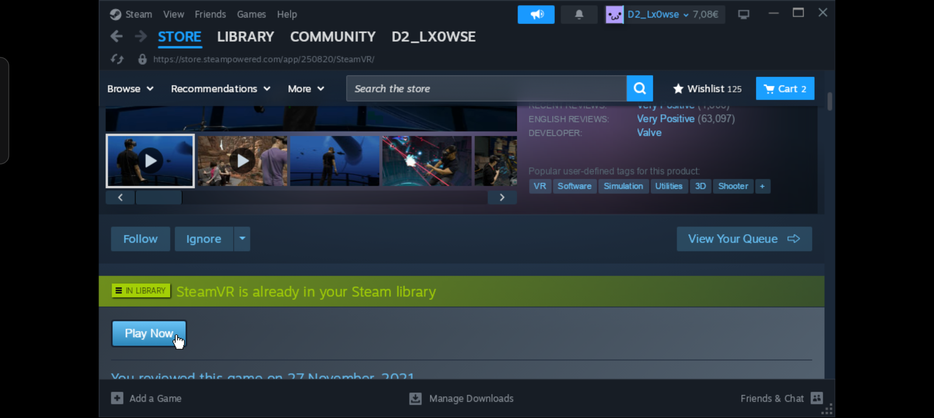Screen dimensions: 934x418
Task: Click the announcements megaphone icon
Action: [x=536, y=15]
